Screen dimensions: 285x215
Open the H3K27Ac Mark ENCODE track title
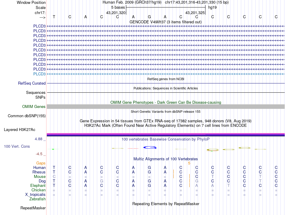(x=166, y=125)
